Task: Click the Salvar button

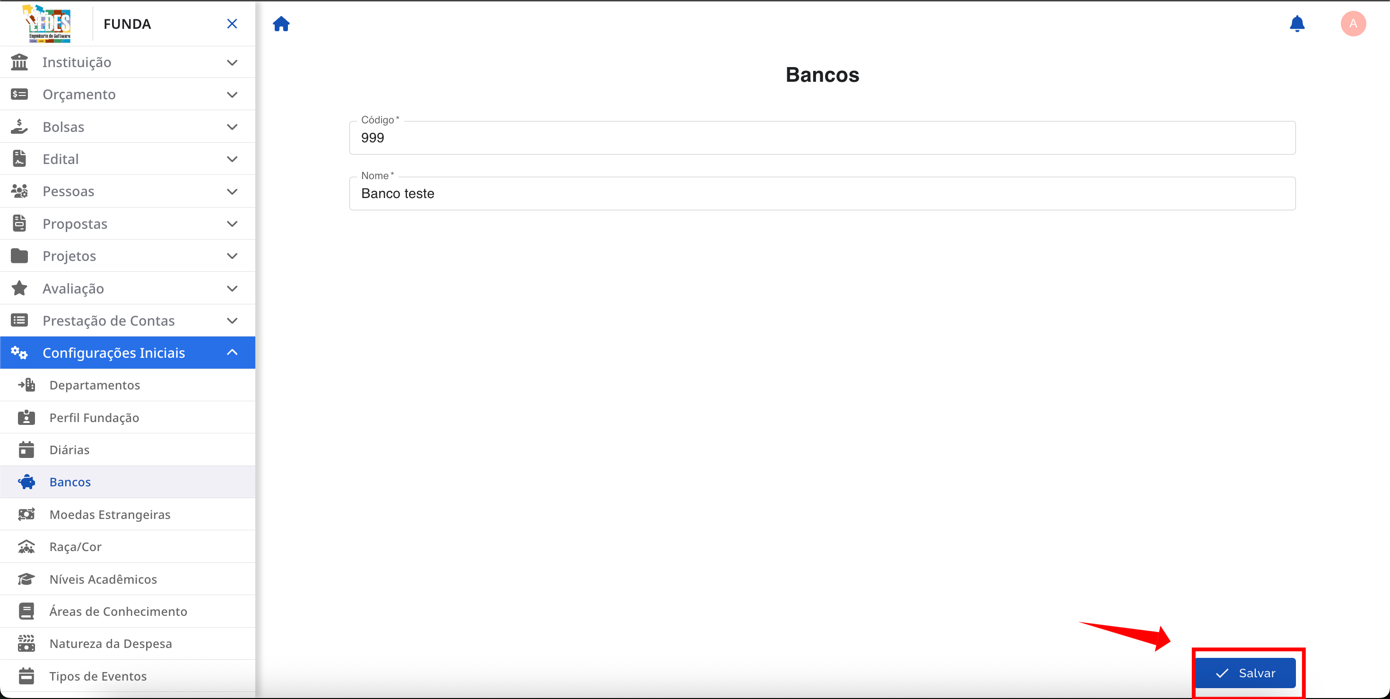Action: pyautogui.click(x=1245, y=673)
